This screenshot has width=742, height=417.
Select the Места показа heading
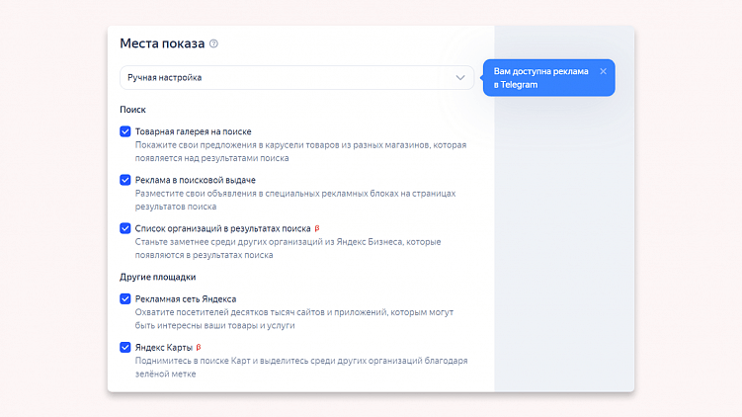pyautogui.click(x=162, y=43)
